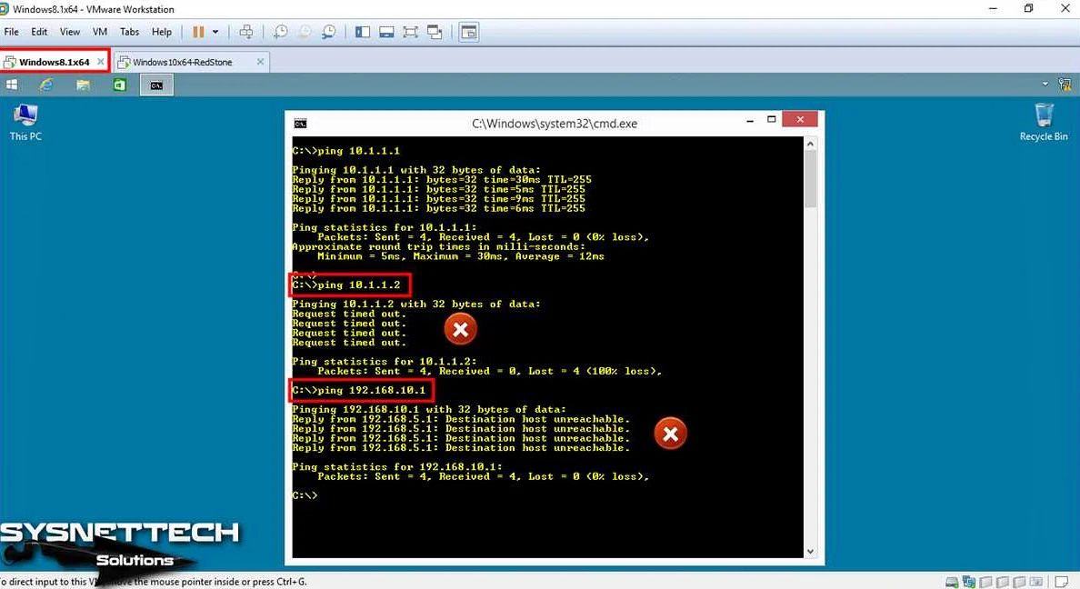Switch to the Windows10x64-RedStone tab
1080x589 pixels.
pos(182,62)
